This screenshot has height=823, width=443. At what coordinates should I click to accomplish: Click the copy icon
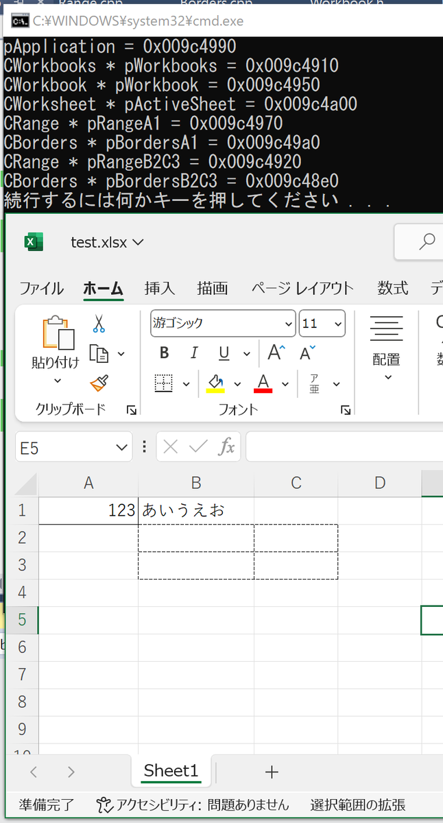(x=100, y=354)
